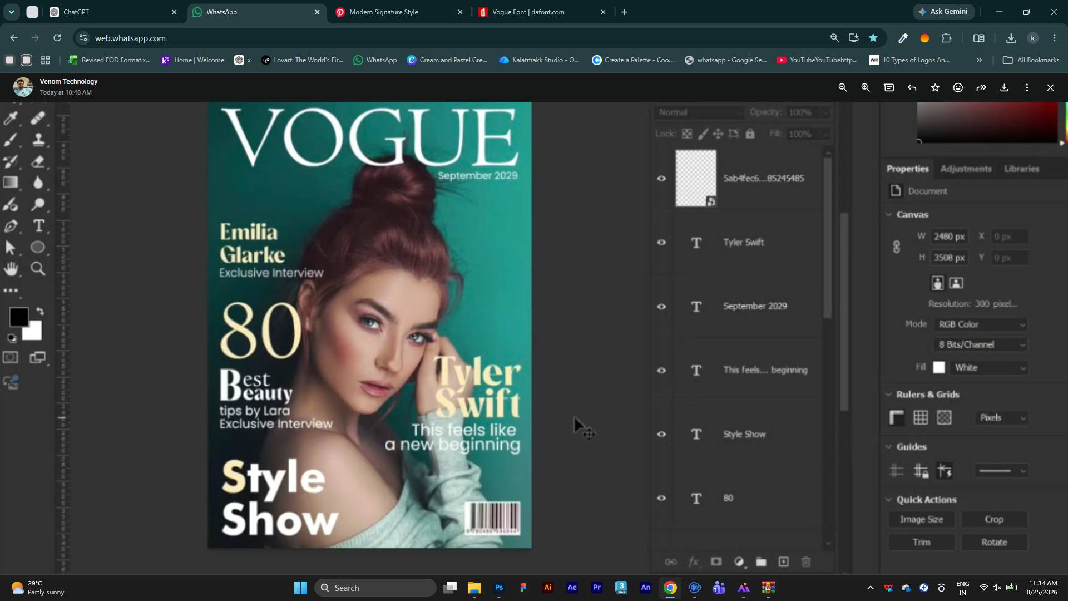Viewport: 1068px width, 601px height.
Task: Click the black foreground color swatch
Action: tap(19, 317)
